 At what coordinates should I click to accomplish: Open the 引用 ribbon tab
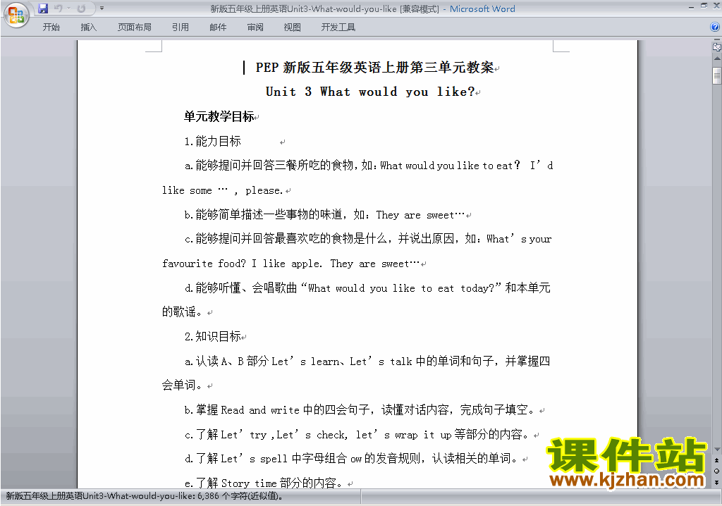pyautogui.click(x=180, y=27)
